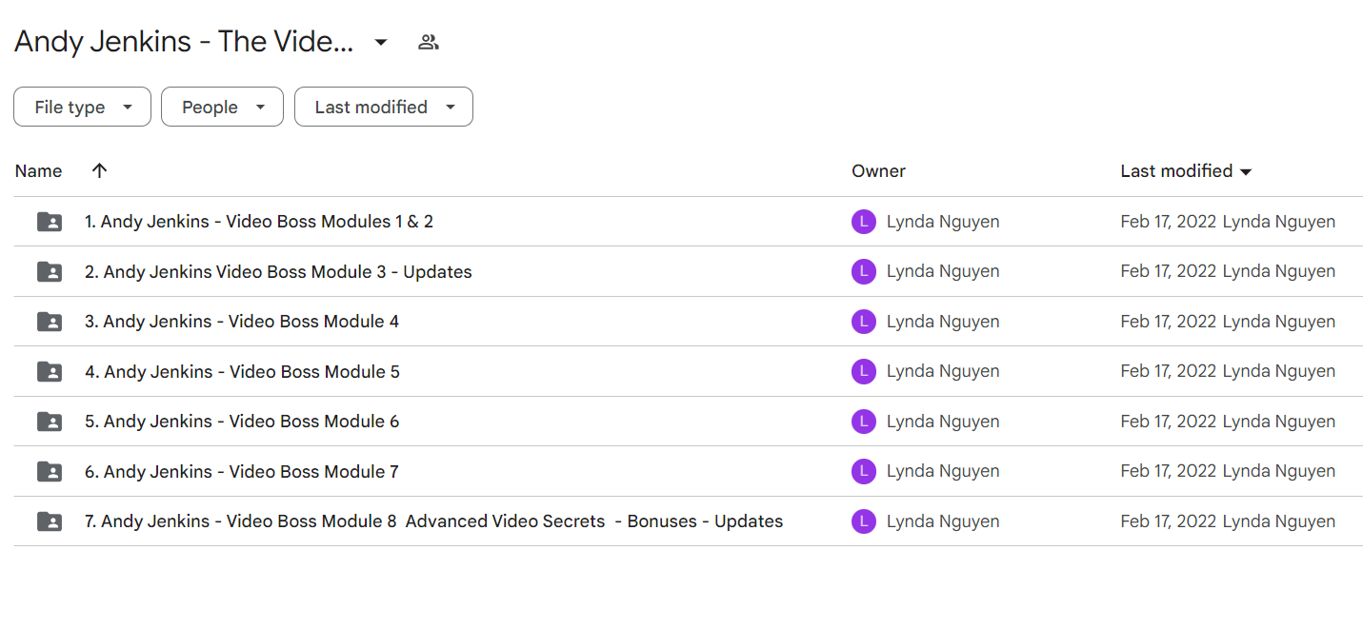Image resolution: width=1363 pixels, height=629 pixels.
Task: Reverse sort with the up arrow icon
Action: click(99, 171)
